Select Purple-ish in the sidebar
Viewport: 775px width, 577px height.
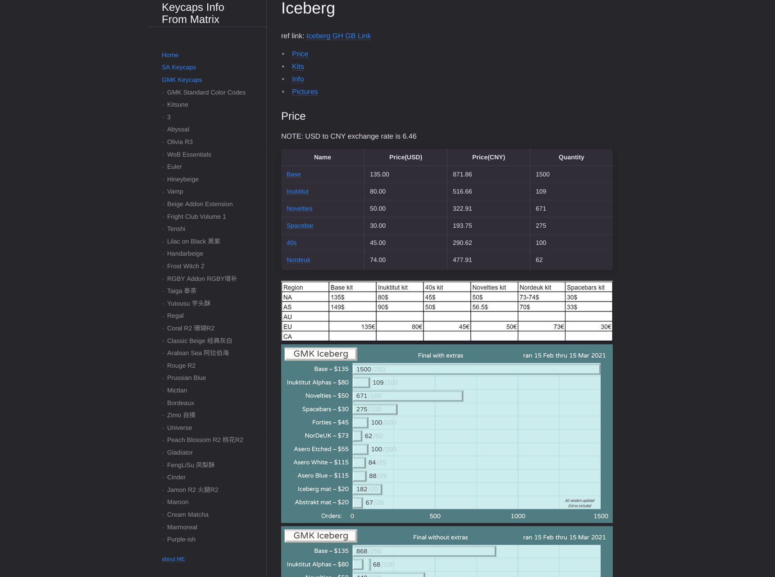pyautogui.click(x=181, y=540)
